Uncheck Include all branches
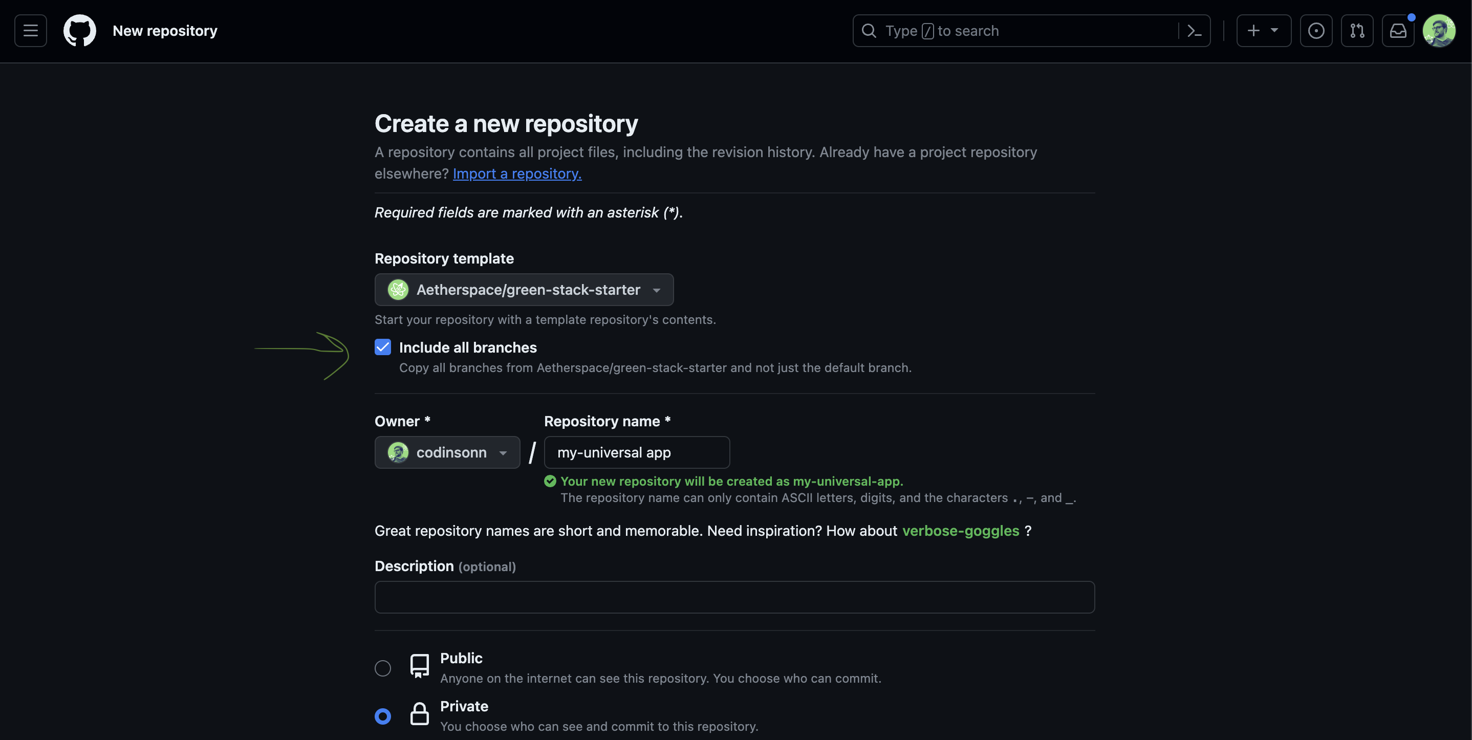1472x740 pixels. [382, 347]
